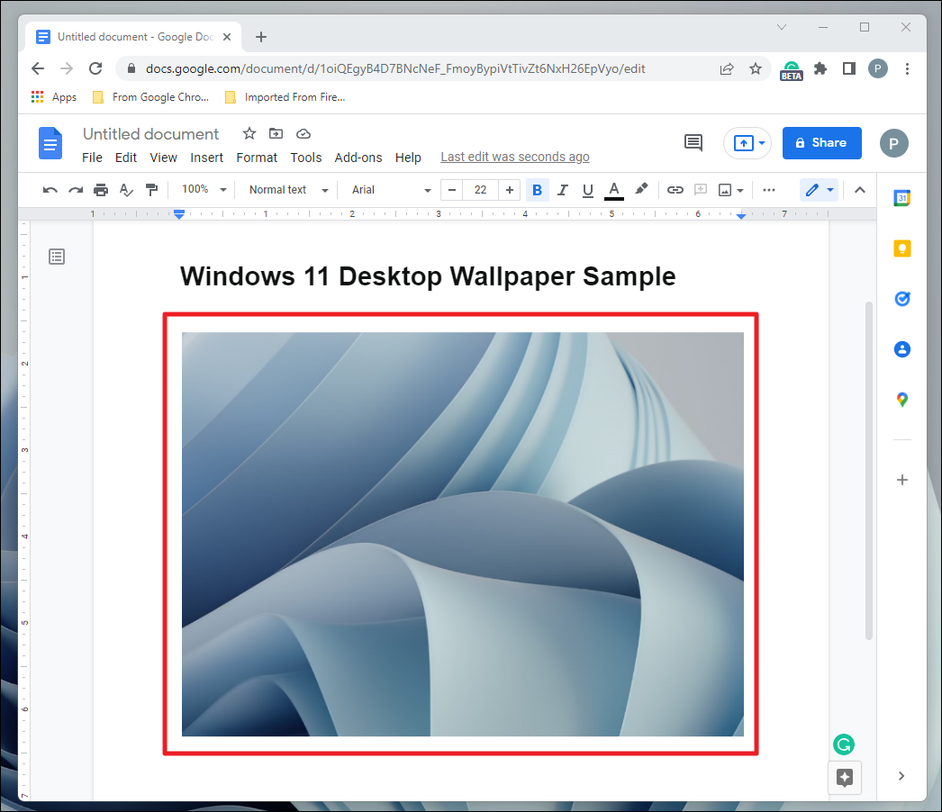Open the Insert menu

207,158
